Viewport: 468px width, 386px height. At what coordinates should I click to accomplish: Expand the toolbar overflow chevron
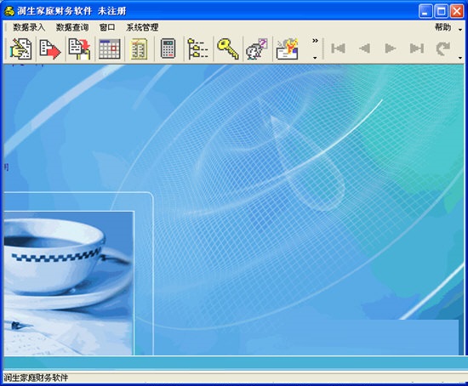click(x=315, y=41)
